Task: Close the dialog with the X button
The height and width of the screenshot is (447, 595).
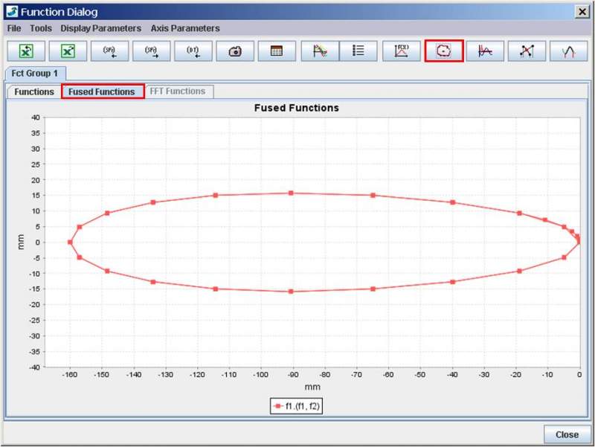Action: [582, 12]
